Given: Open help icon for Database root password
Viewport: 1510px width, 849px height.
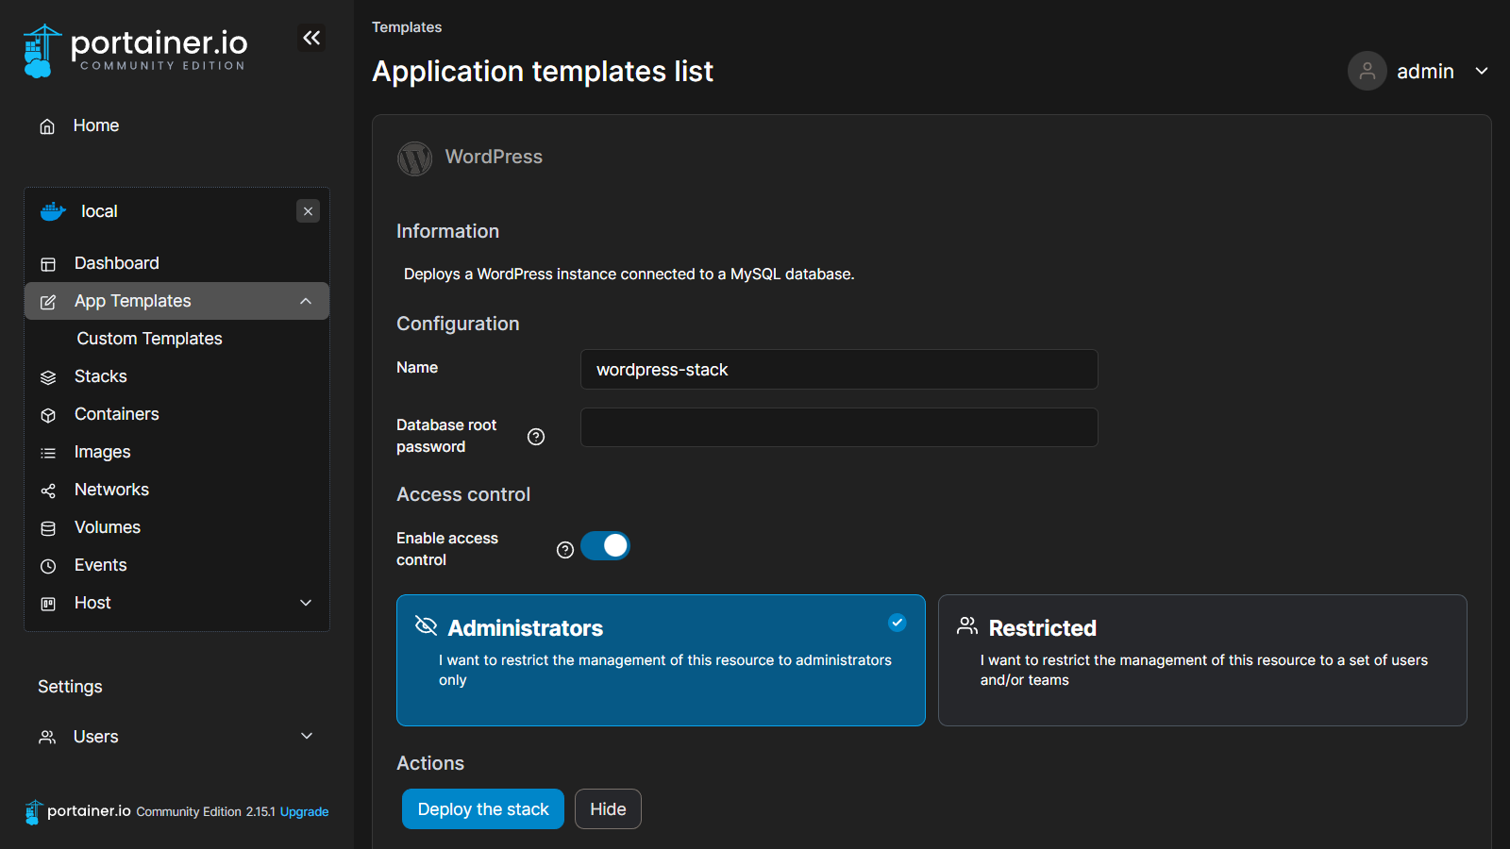Looking at the screenshot, I should coord(536,437).
